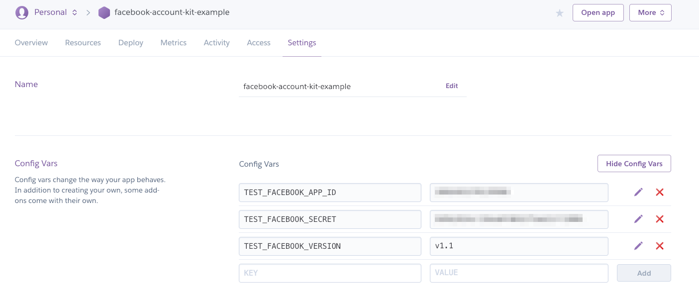
Task: Click Edit next to the app name
Action: 452,86
